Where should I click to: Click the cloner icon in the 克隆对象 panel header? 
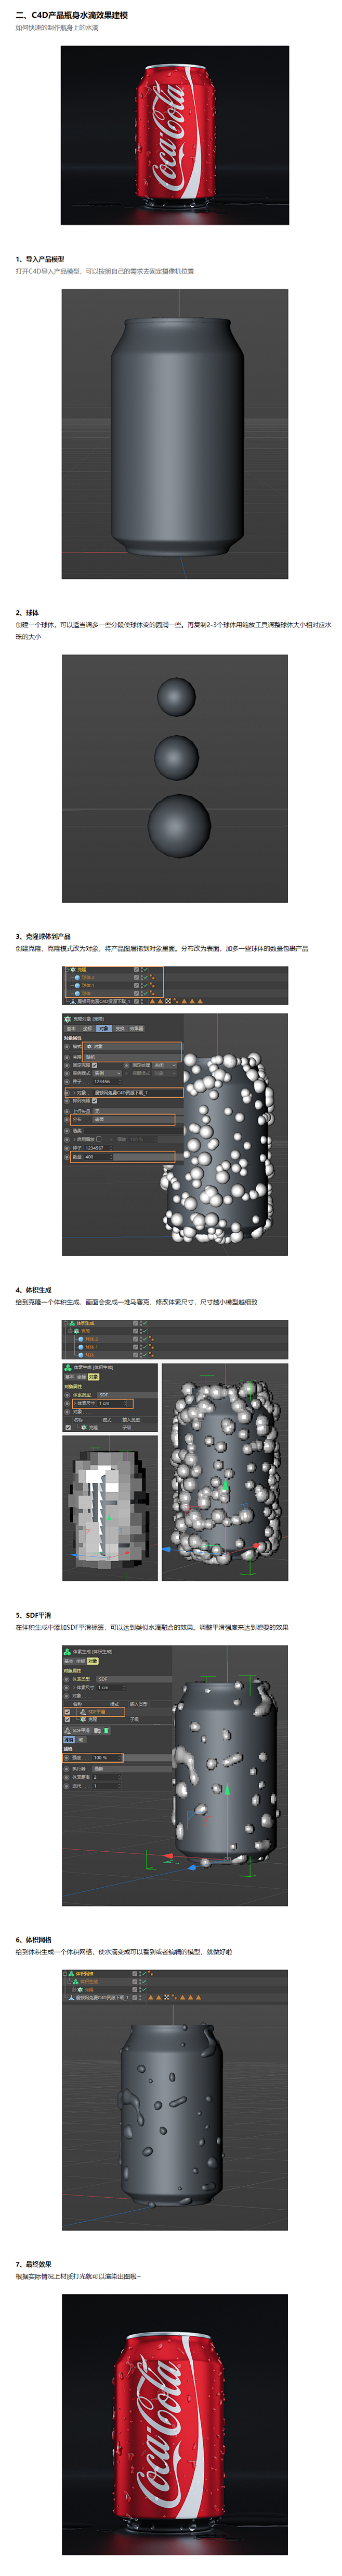[x=68, y=1020]
